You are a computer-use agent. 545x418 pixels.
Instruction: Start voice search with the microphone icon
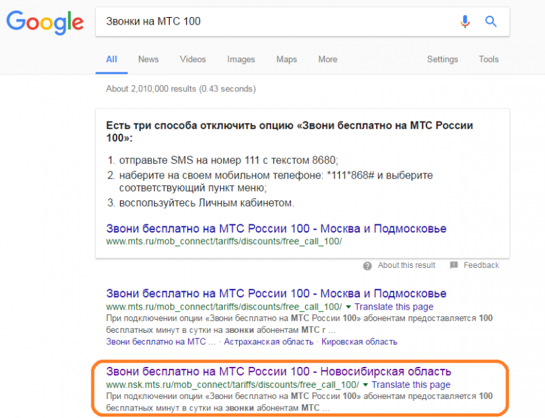(465, 22)
